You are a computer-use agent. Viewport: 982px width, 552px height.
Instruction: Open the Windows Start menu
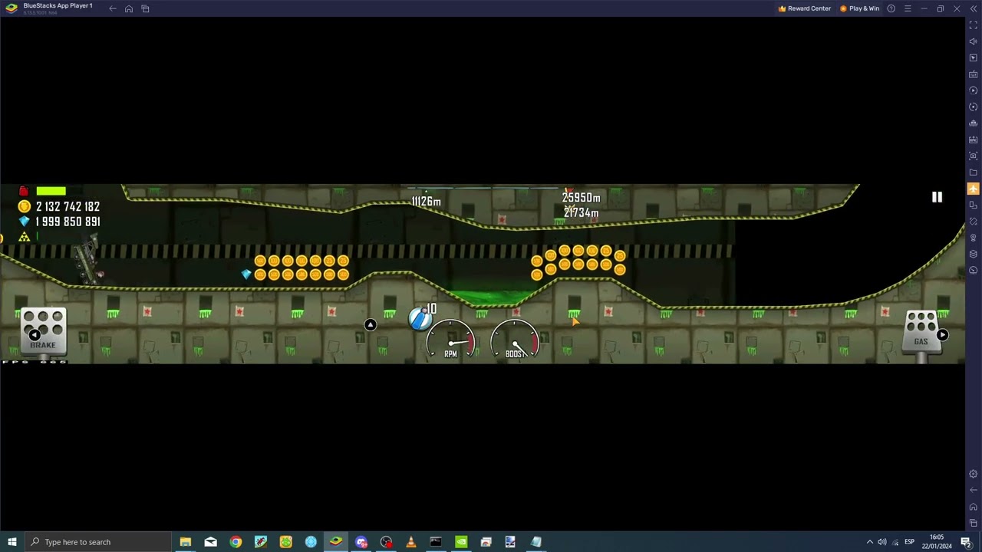click(12, 542)
